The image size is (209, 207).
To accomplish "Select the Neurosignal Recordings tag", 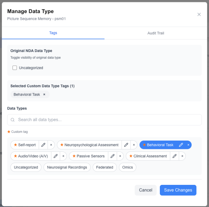I will [67, 167].
